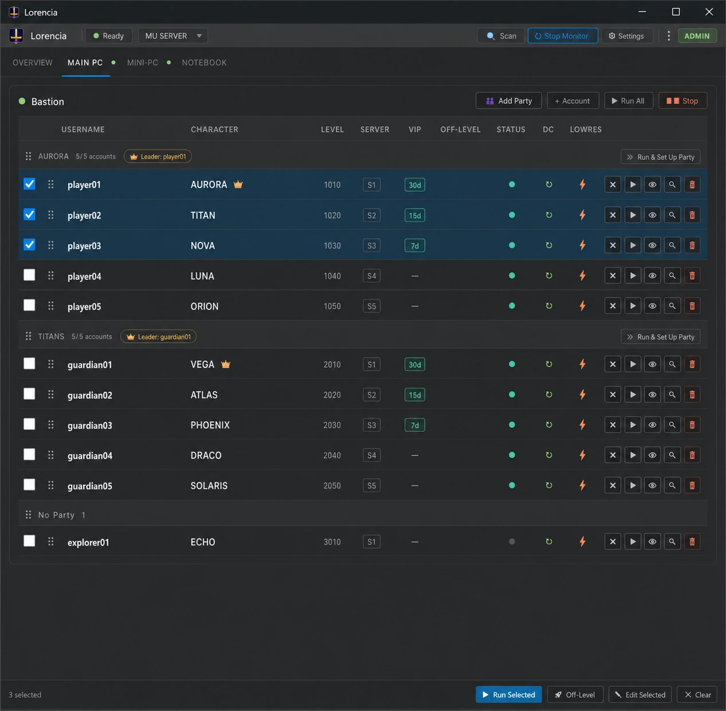Click the DC refresh icon for explorer01
Screen dimensions: 726x711
pos(549,541)
